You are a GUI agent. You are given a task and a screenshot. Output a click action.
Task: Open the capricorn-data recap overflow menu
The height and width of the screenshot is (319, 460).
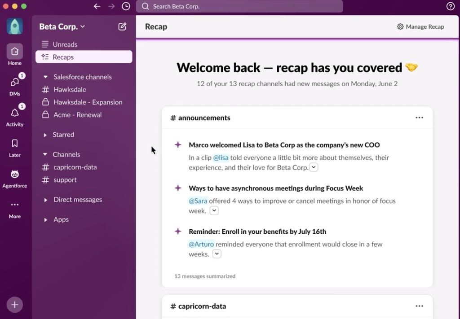tap(419, 305)
